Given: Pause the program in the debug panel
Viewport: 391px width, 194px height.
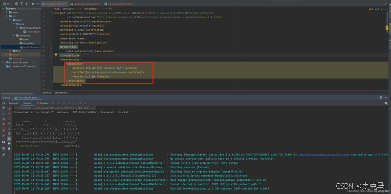Looking at the screenshot, I should click(x=3, y=119).
